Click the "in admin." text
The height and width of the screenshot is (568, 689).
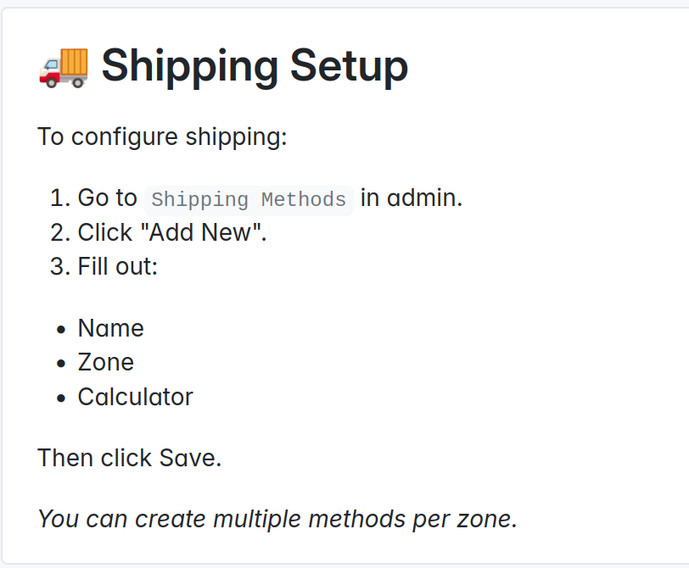412,198
